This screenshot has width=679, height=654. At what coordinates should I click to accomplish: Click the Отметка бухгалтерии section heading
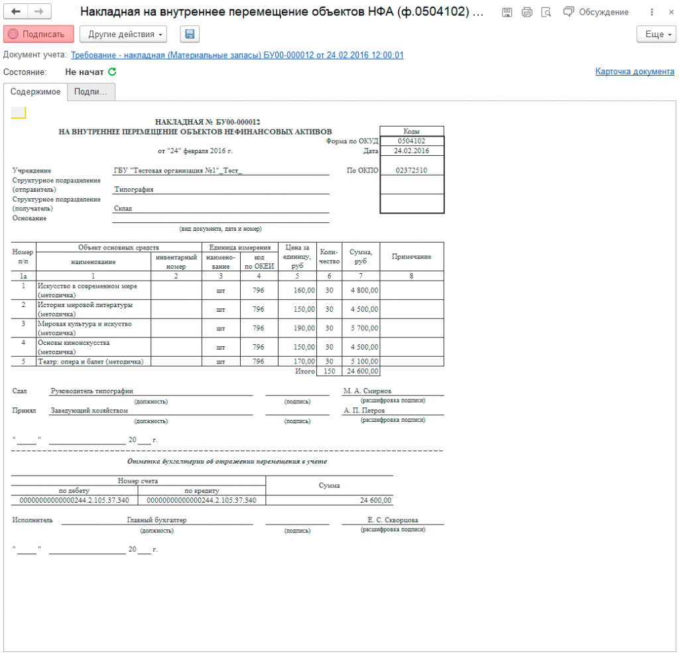pos(227,462)
